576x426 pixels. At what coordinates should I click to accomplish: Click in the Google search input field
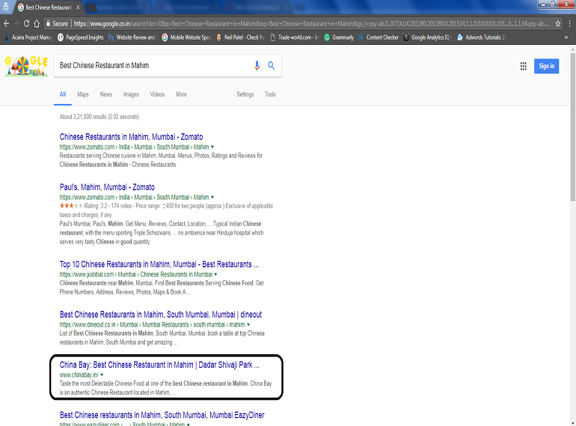[x=153, y=66]
